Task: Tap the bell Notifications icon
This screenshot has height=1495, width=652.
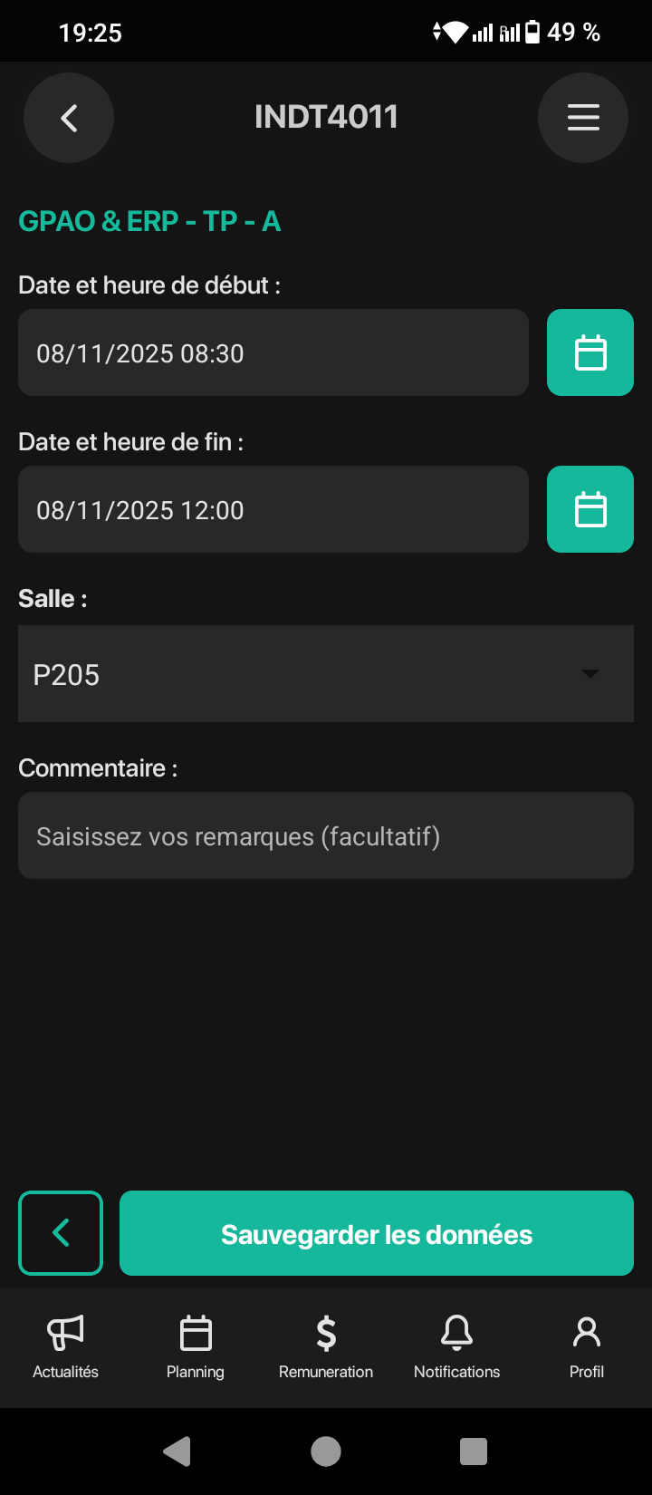Action: tap(456, 1333)
